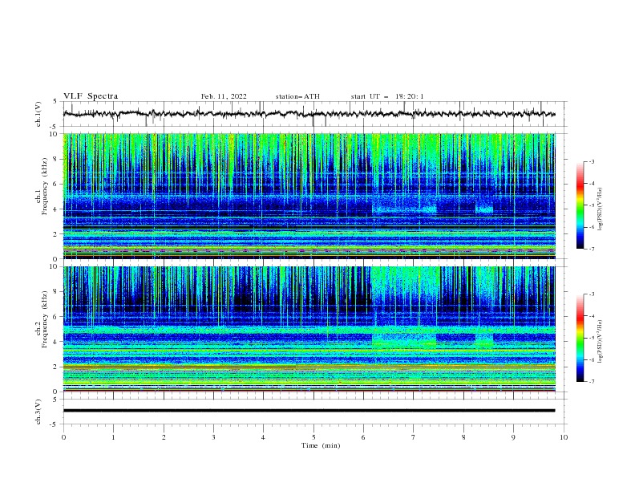Click "-5" on the ch.2 colorbar
Image resolution: width=635 pixels, height=491 pixels.
pos(592,338)
